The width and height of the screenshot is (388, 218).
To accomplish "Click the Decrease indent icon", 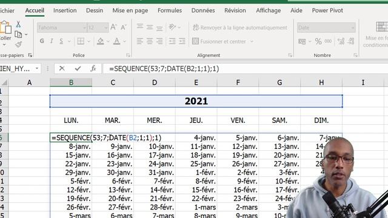I will click(172, 41).
